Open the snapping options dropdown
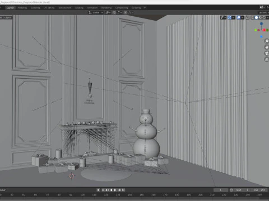This screenshot has width=269, height=201. click(x=119, y=13)
